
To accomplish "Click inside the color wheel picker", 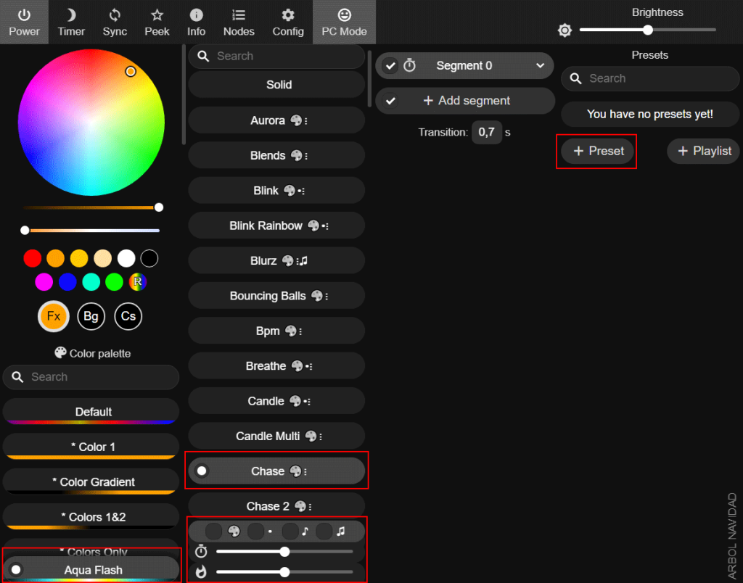I will click(x=91, y=123).
